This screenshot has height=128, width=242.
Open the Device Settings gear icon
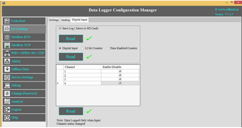(x=7, y=77)
